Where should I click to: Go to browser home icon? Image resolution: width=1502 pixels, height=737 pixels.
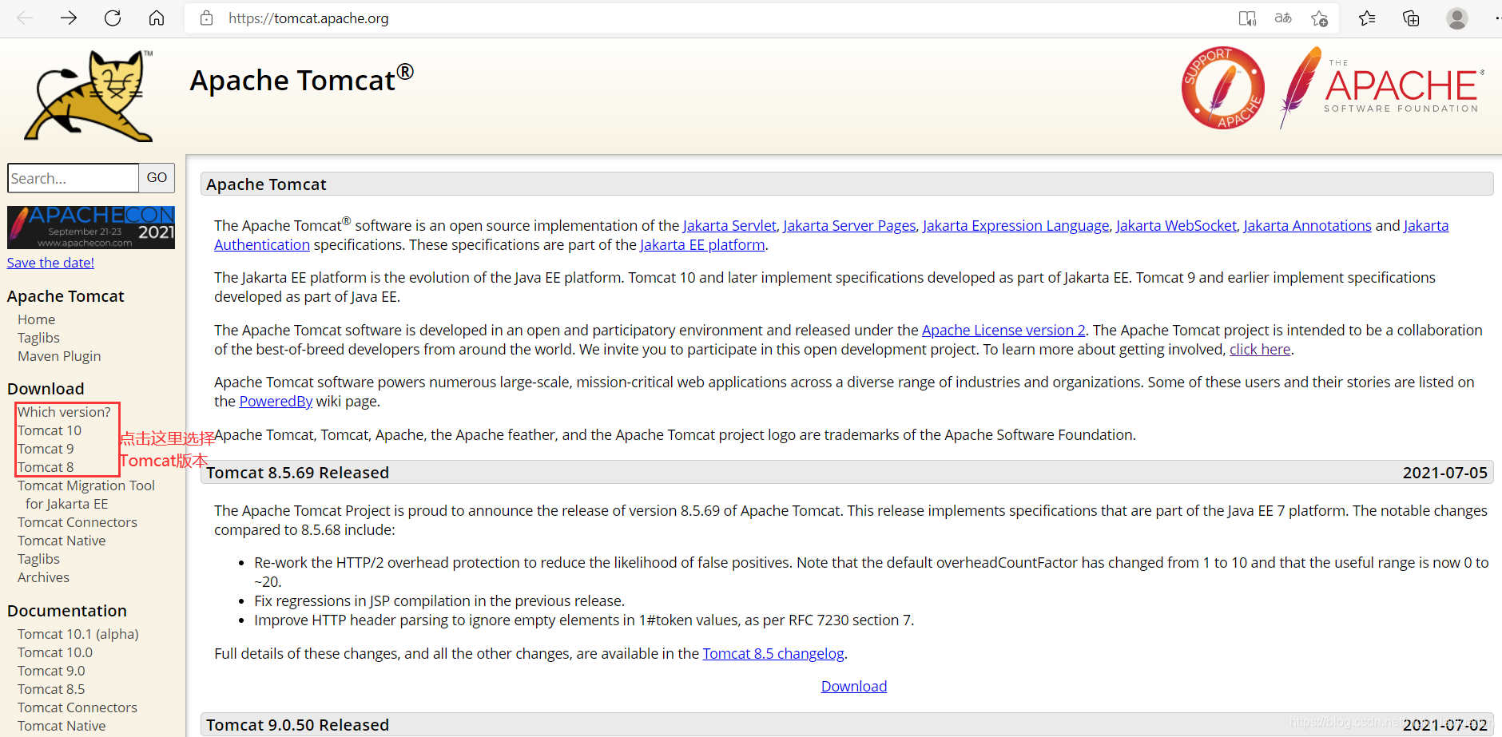point(157,18)
